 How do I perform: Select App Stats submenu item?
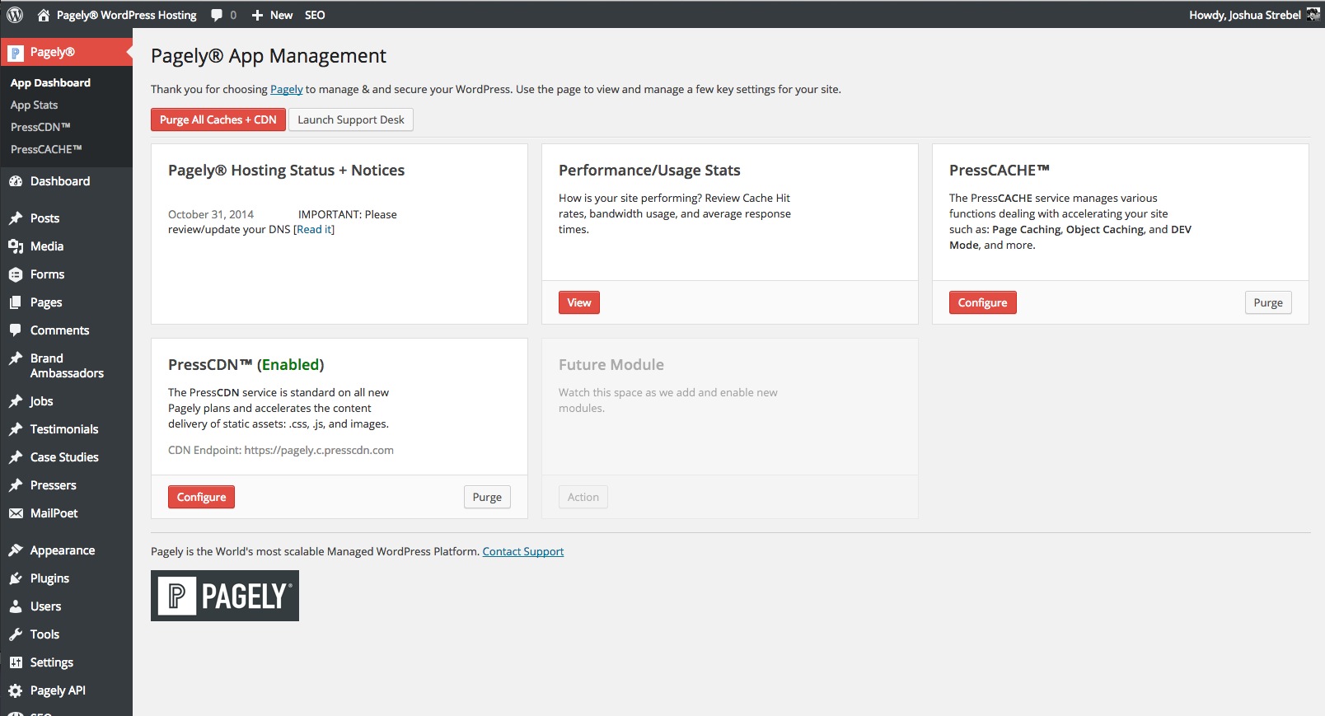click(34, 105)
